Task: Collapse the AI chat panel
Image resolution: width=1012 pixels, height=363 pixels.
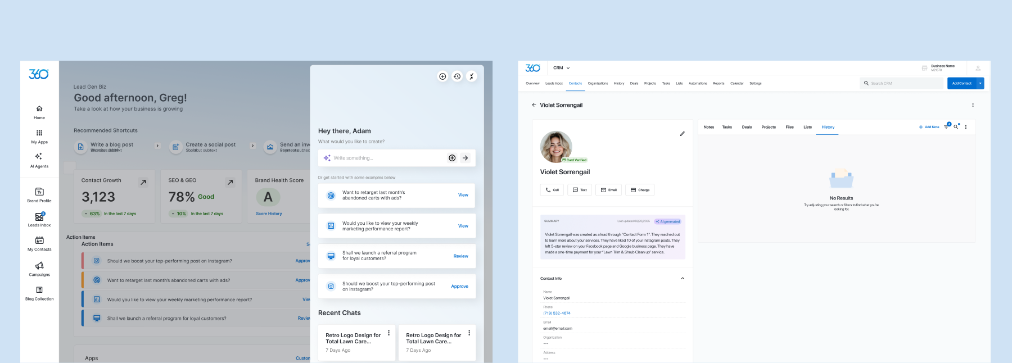Action: 472,76
